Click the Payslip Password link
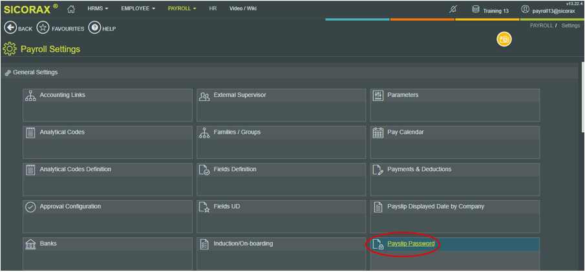 (x=410, y=244)
